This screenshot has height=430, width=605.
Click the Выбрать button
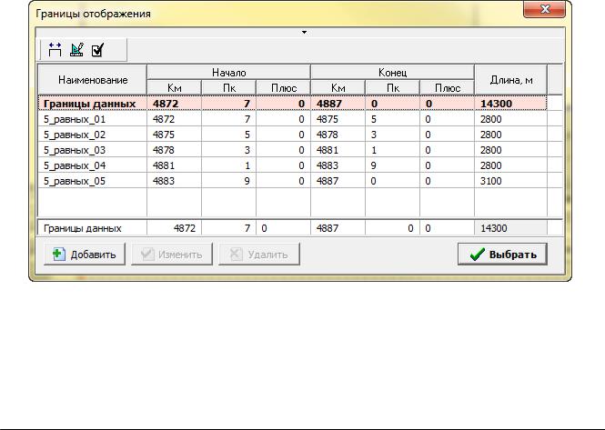coord(502,255)
